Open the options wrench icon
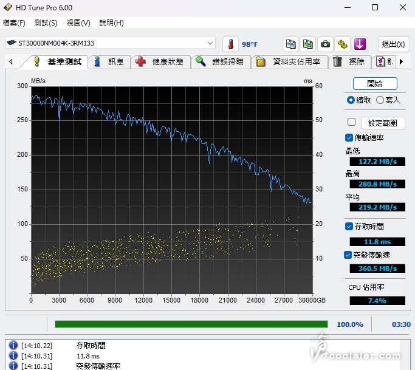This screenshot has height=370, width=415. point(342,44)
